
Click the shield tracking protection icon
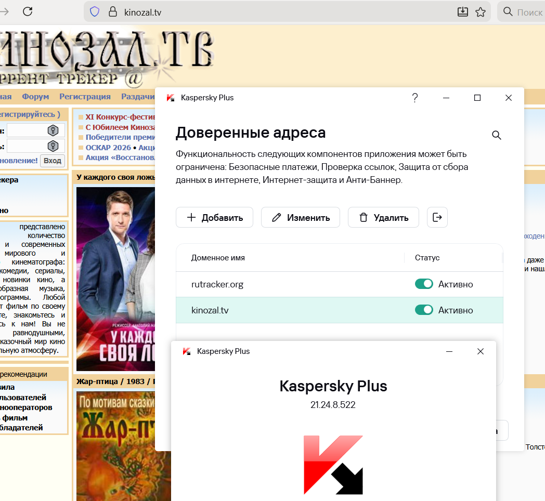[x=95, y=12]
